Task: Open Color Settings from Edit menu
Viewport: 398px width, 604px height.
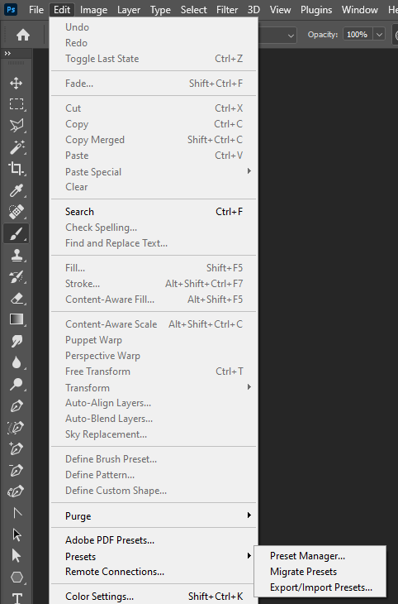Action: tap(154, 597)
